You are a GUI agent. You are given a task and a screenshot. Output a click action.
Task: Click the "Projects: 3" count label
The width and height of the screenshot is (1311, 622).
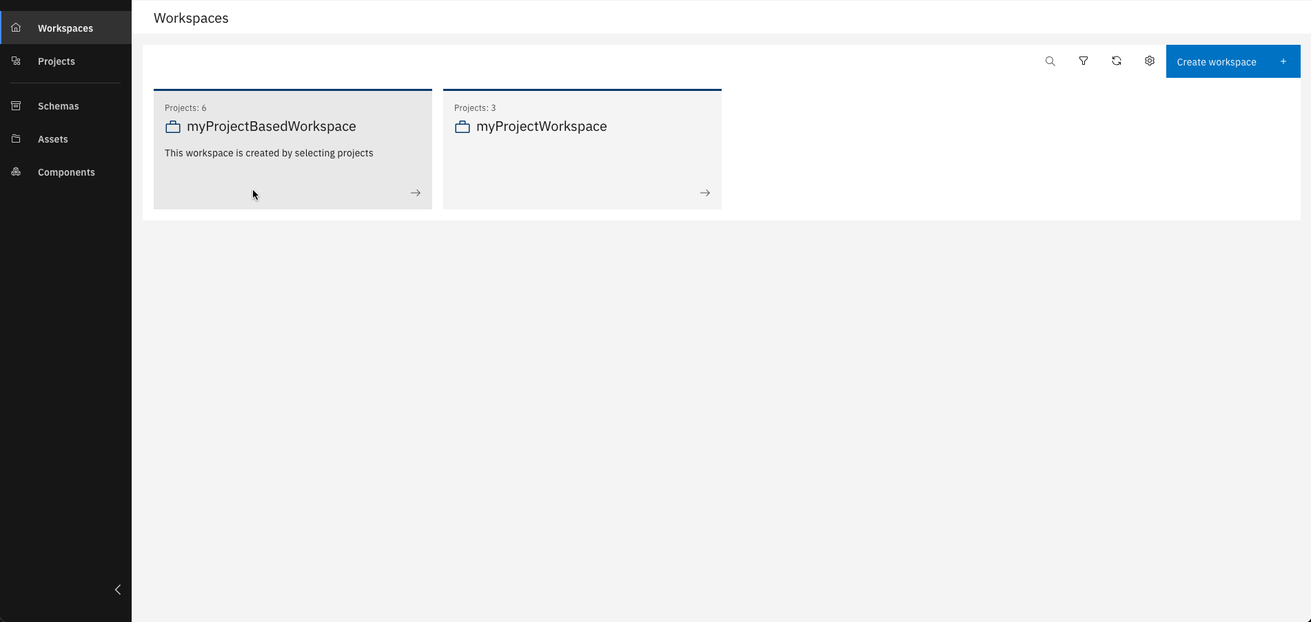tap(475, 108)
